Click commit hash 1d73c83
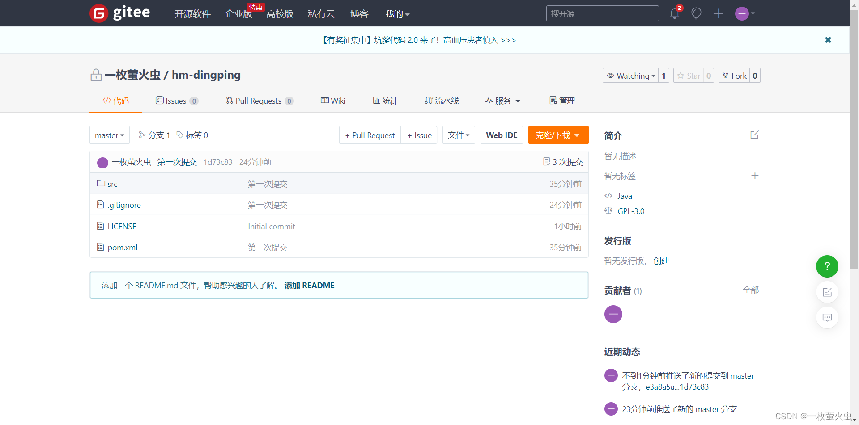This screenshot has width=859, height=425. click(218, 162)
